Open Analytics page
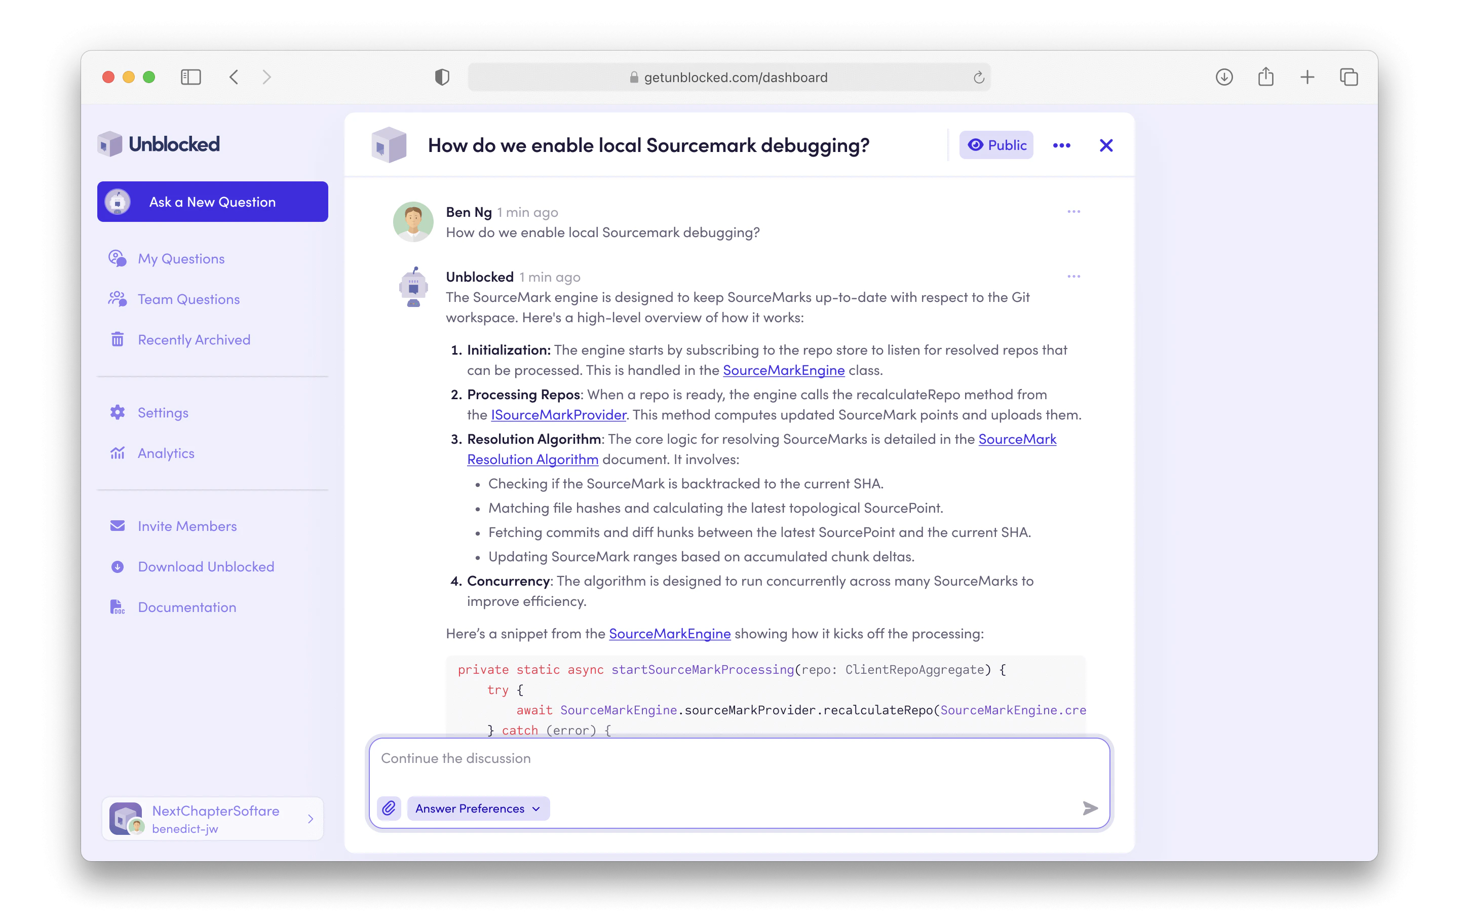 (166, 453)
